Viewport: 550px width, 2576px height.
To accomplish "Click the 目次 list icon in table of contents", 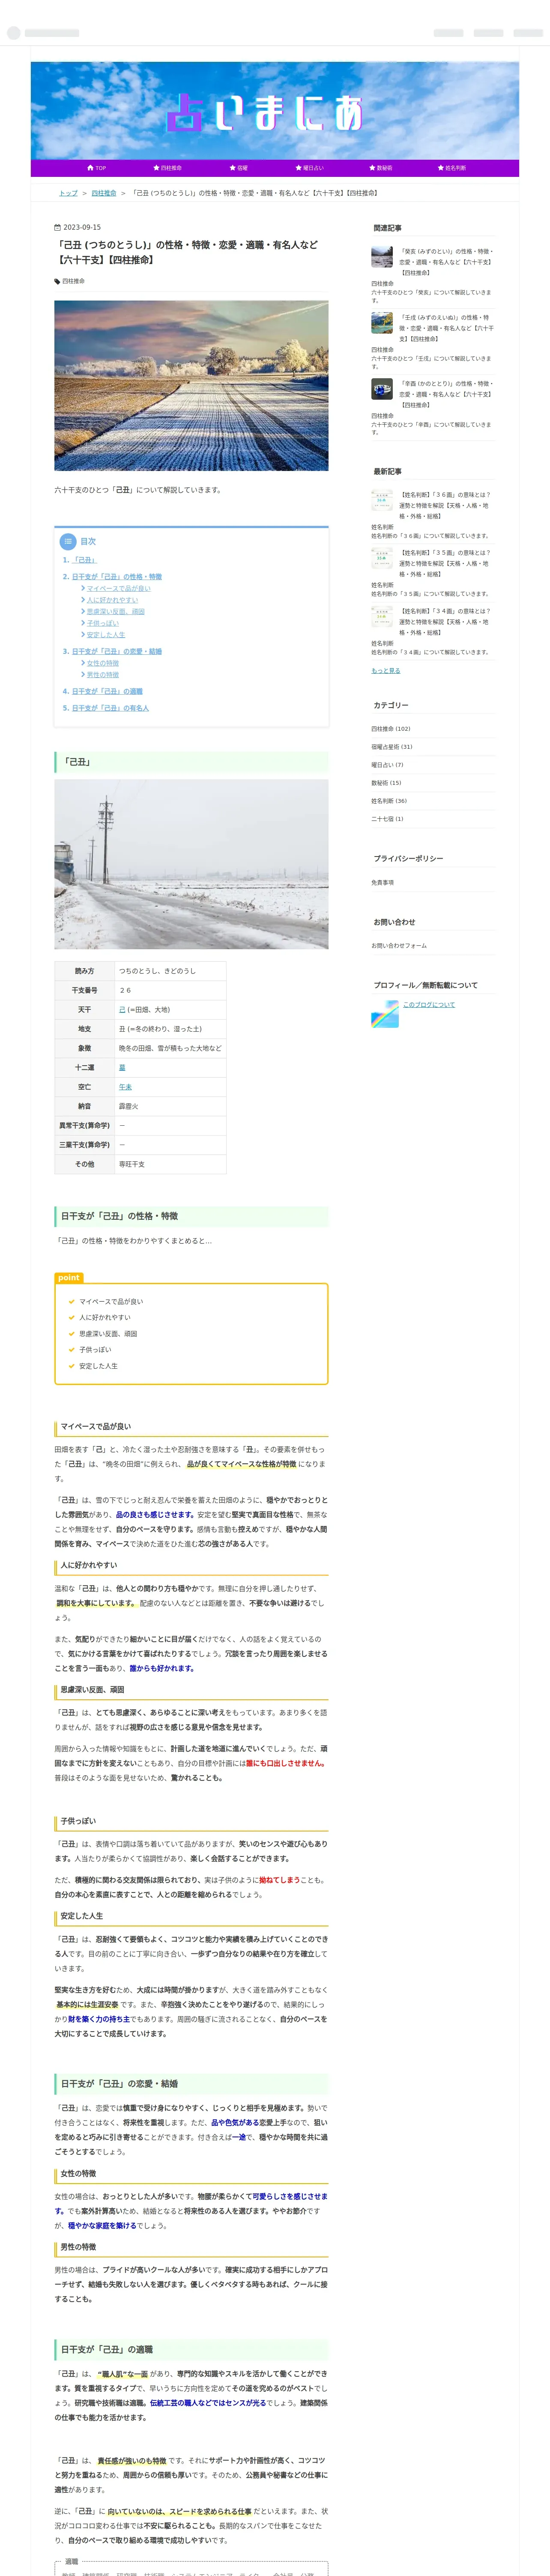I will (68, 541).
